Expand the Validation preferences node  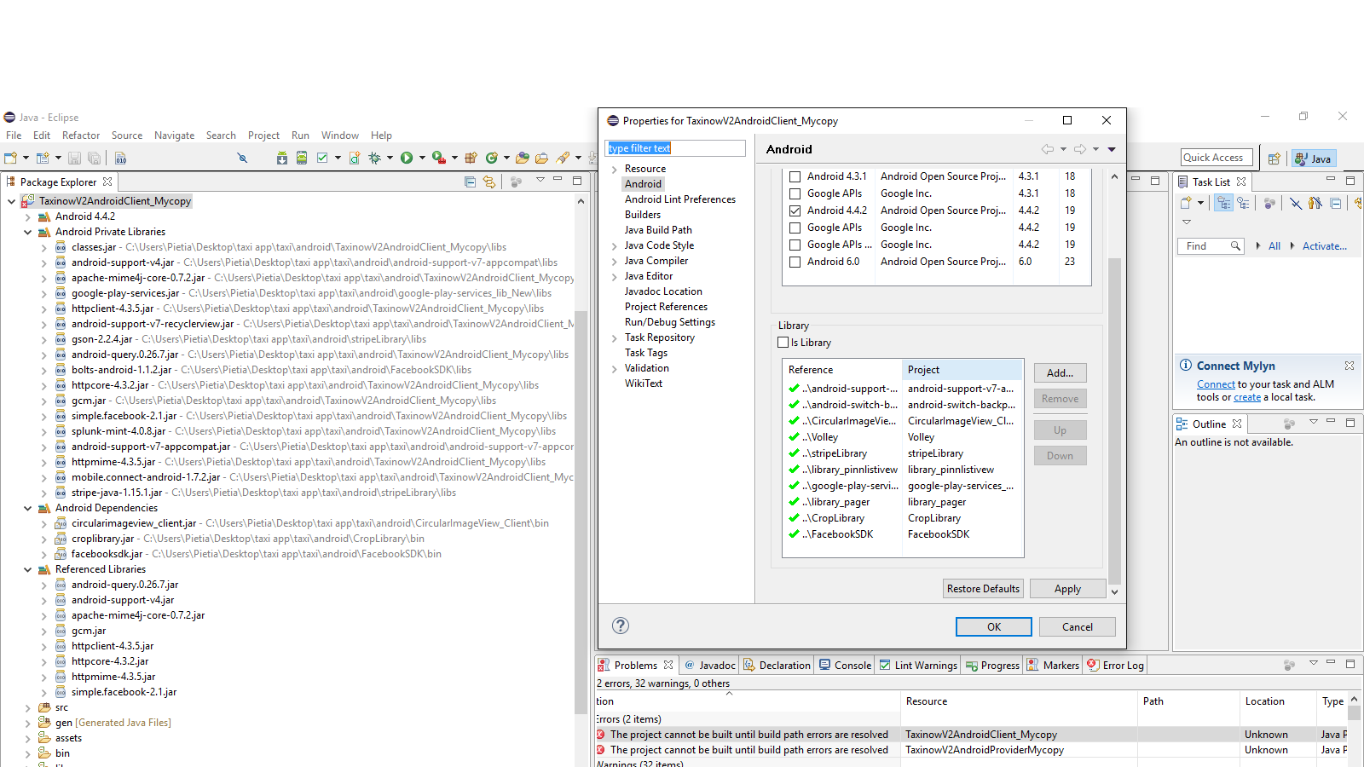(614, 369)
